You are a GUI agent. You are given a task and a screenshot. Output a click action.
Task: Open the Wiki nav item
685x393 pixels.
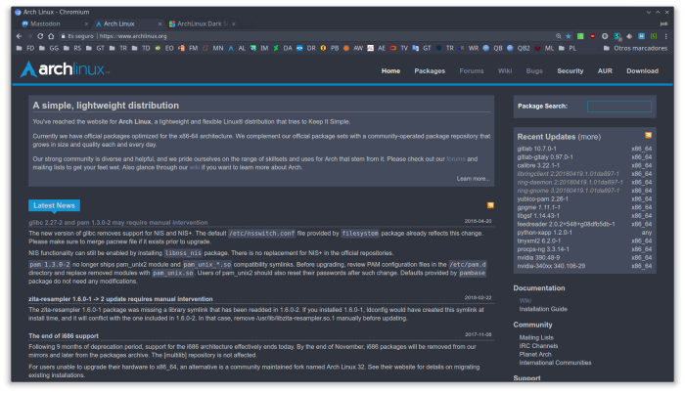click(x=505, y=70)
